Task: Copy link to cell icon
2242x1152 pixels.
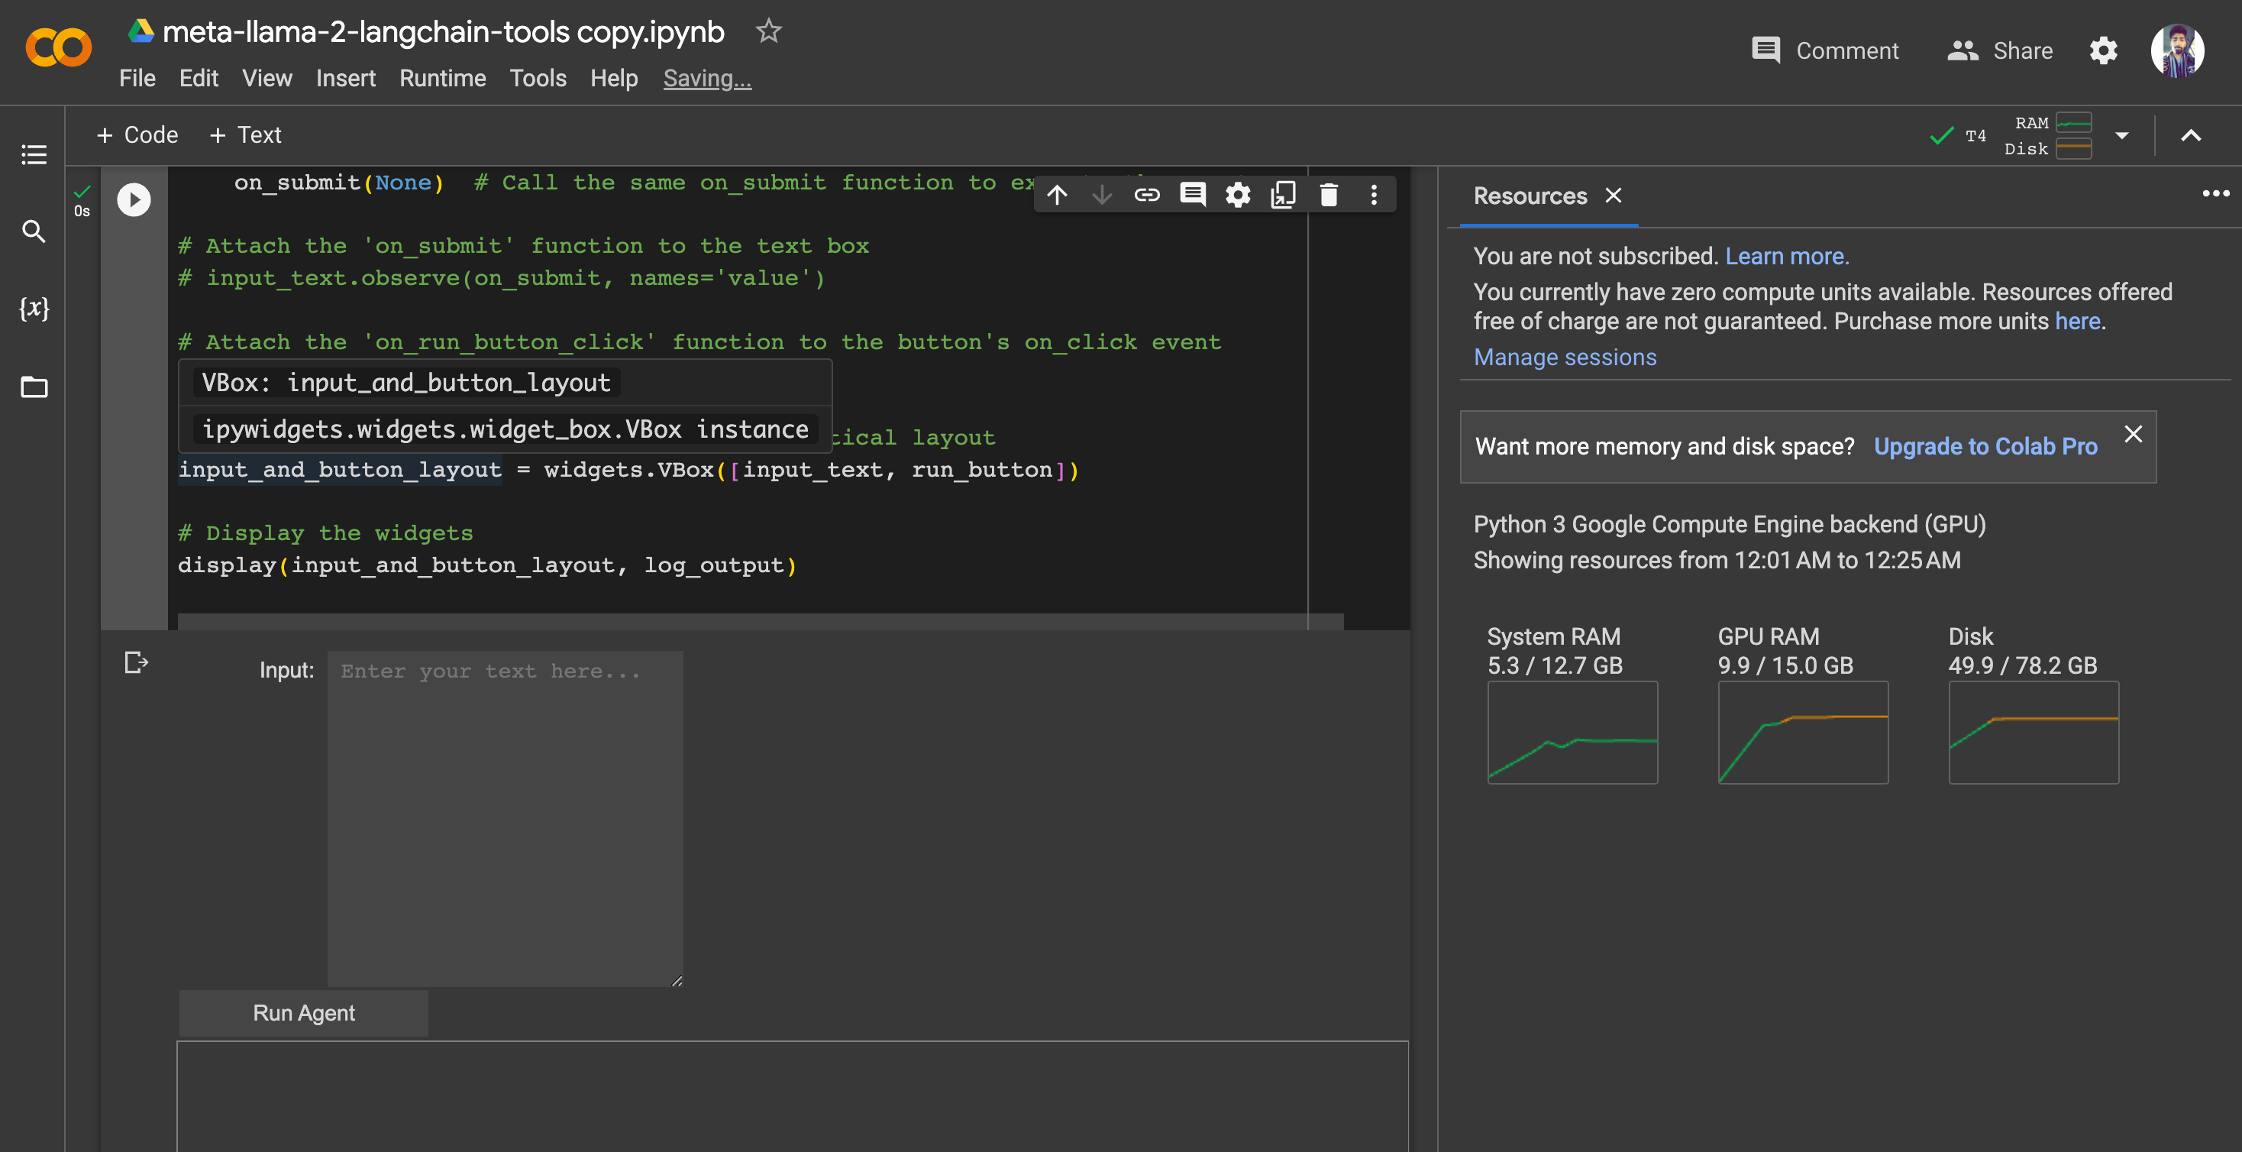Action: coord(1146,195)
